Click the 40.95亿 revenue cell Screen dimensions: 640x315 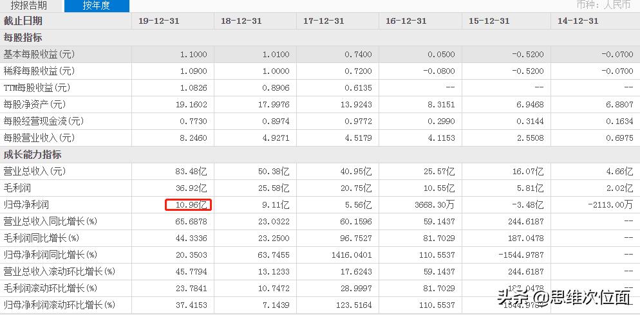pyautogui.click(x=355, y=171)
